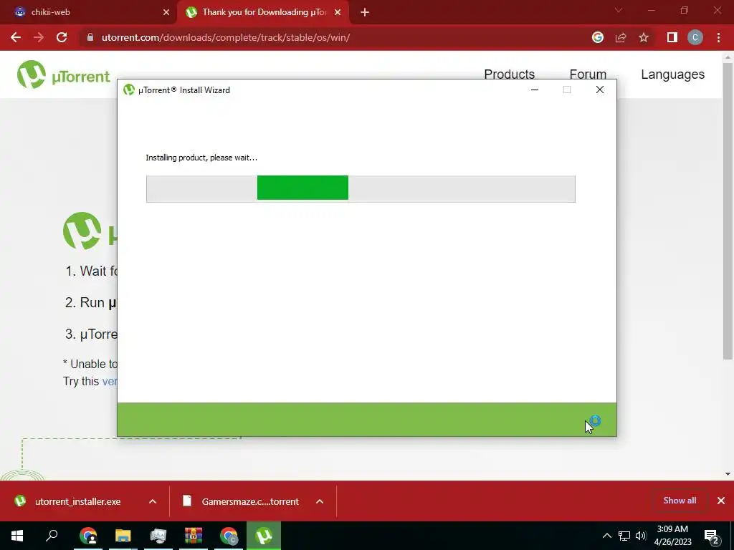Viewport: 734px width, 550px height.
Task: Open the volume control tray icon
Action: pos(642,536)
